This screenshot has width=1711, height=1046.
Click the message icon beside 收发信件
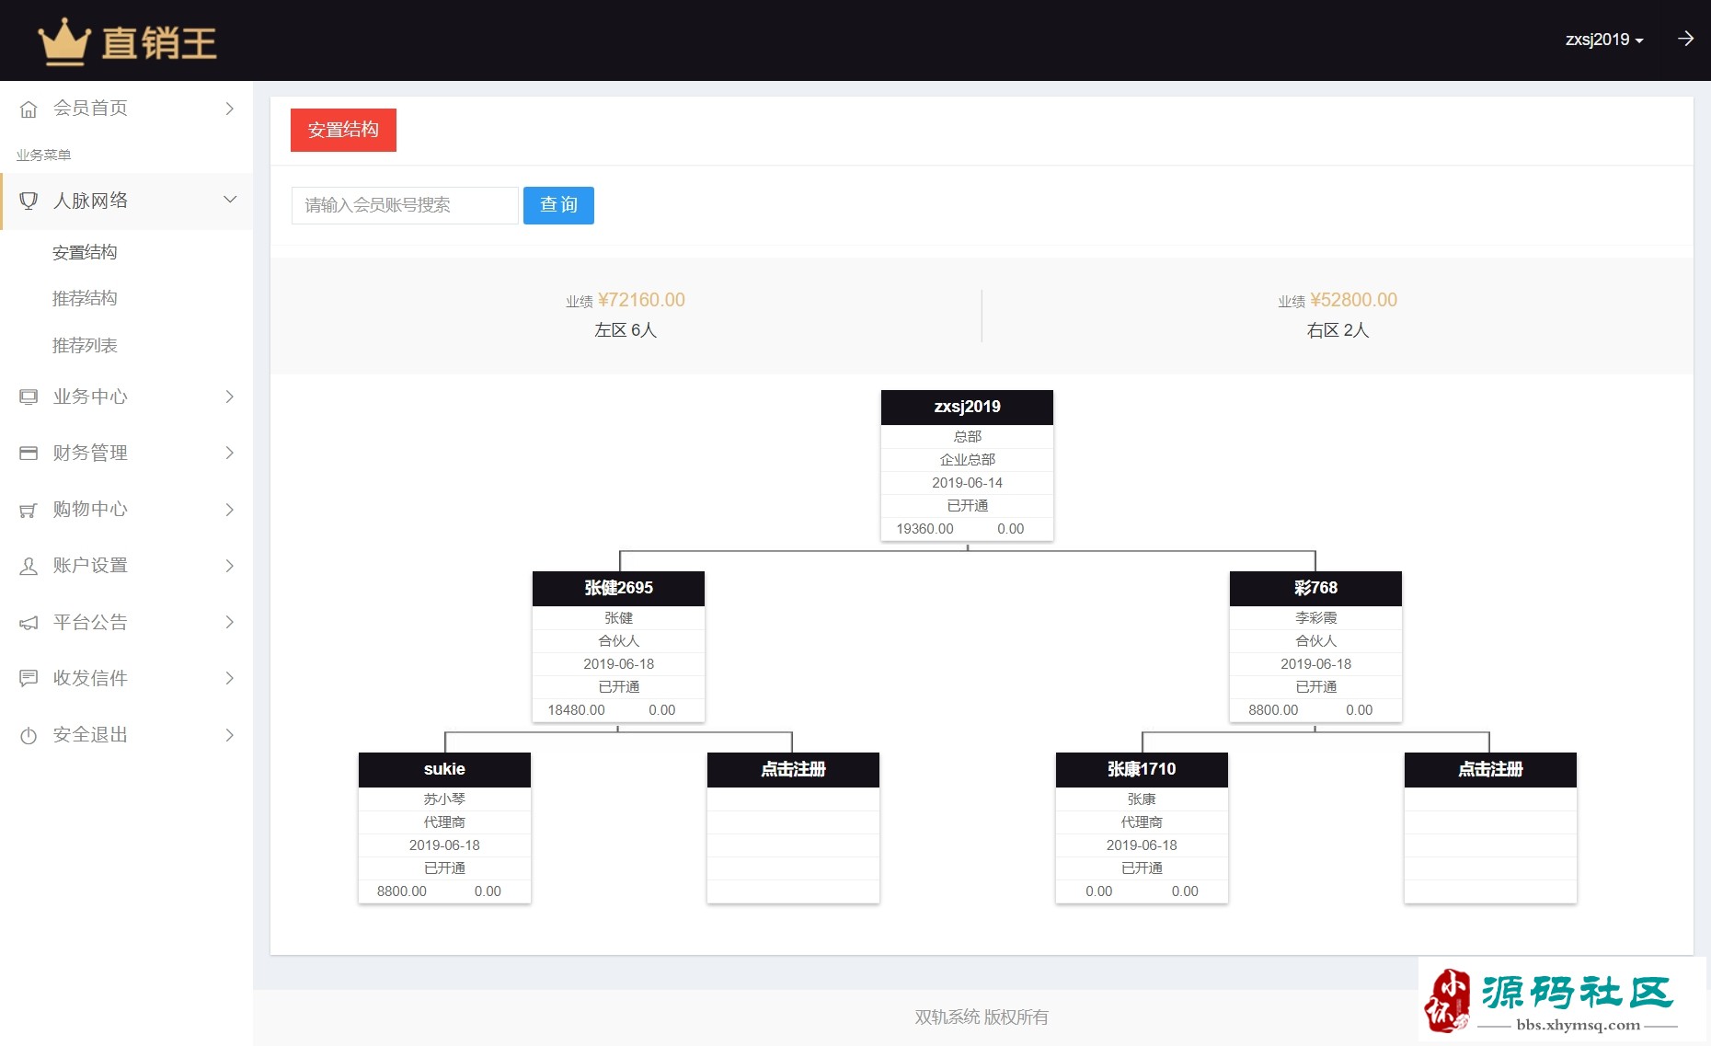pos(29,679)
